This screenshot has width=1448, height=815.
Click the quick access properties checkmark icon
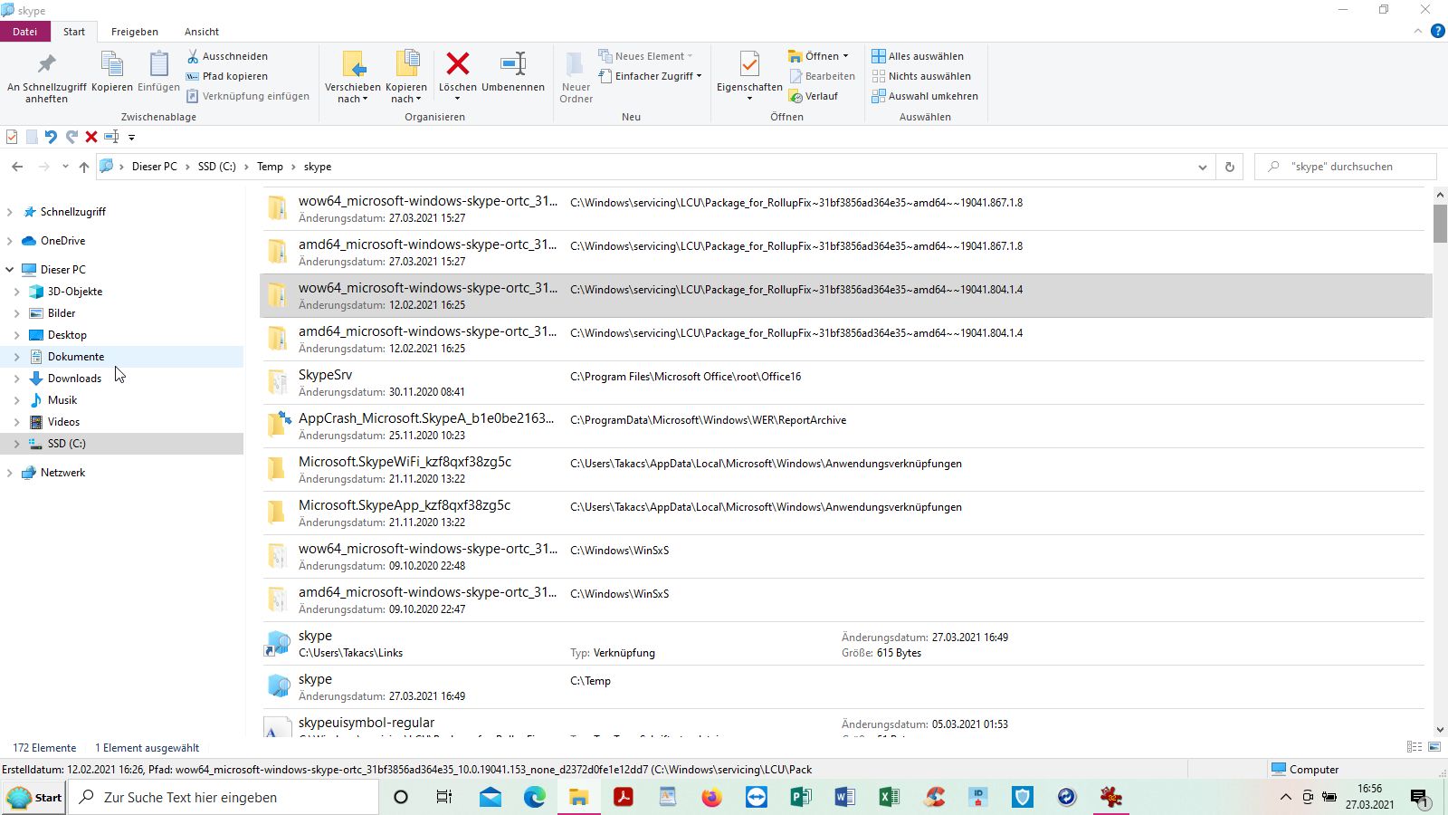(12, 137)
